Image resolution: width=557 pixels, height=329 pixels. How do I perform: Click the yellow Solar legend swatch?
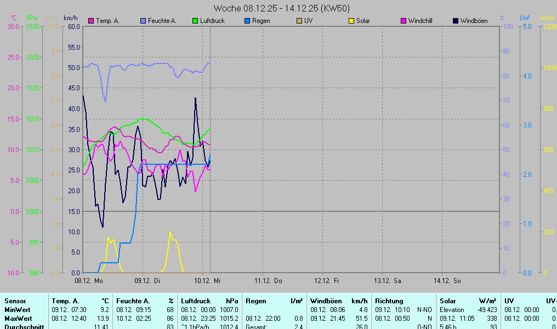pyautogui.click(x=351, y=21)
